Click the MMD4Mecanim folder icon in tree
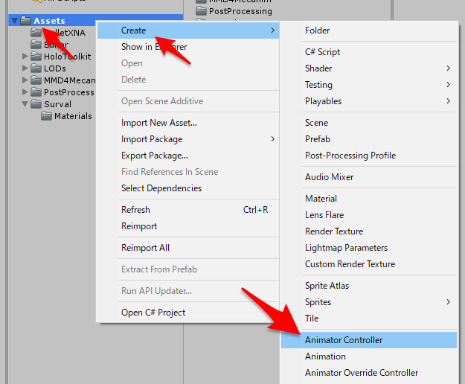This screenshot has height=384, width=465. pyautogui.click(x=36, y=80)
